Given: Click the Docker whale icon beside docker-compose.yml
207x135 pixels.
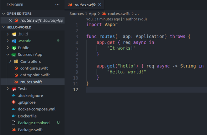Looking at the screenshot, I should click(x=13, y=109).
